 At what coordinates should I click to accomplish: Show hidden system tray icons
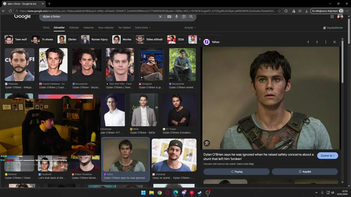(x=316, y=193)
